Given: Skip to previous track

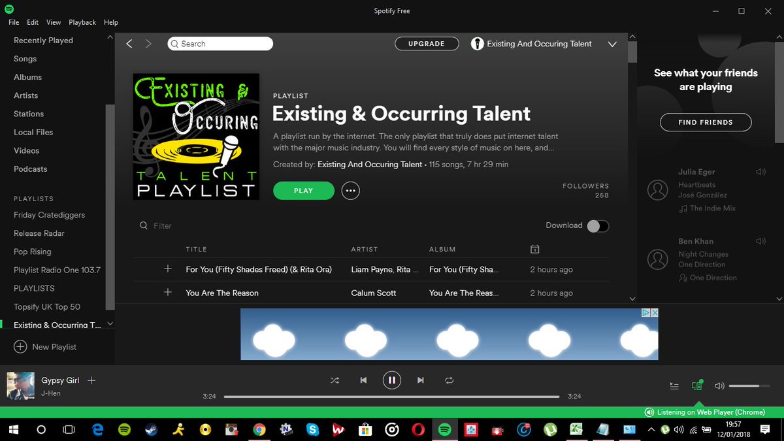Looking at the screenshot, I should [363, 380].
